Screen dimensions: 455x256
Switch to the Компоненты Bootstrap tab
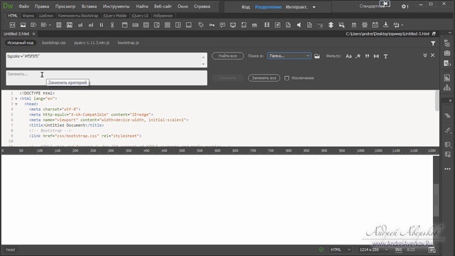[x=78, y=16]
